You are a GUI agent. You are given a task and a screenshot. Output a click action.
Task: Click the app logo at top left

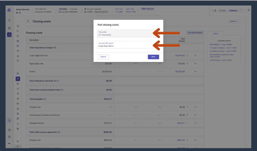click(9, 10)
